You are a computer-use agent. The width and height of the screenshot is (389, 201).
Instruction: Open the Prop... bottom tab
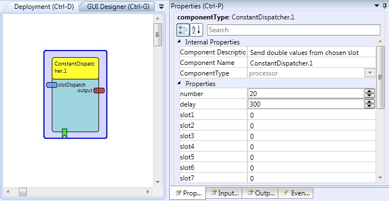(188, 193)
